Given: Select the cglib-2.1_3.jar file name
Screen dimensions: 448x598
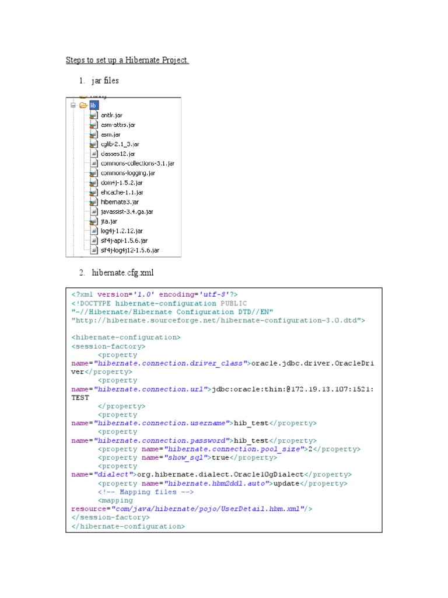Looking at the screenshot, I should click(x=120, y=144).
